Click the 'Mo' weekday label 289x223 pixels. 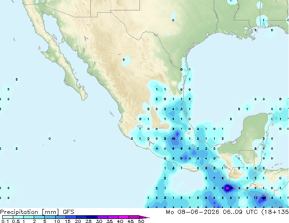(x=170, y=212)
